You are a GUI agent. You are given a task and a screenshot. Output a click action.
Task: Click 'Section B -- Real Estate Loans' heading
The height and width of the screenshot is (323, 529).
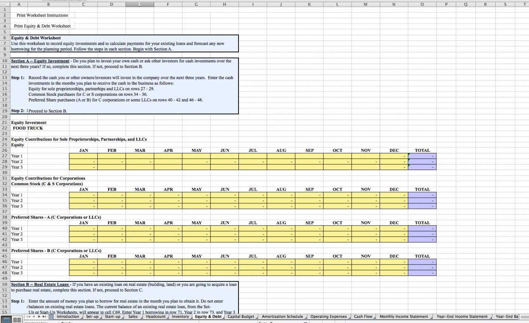coord(40,284)
